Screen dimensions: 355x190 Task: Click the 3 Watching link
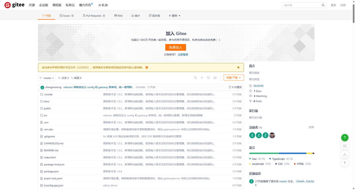tap(260, 96)
